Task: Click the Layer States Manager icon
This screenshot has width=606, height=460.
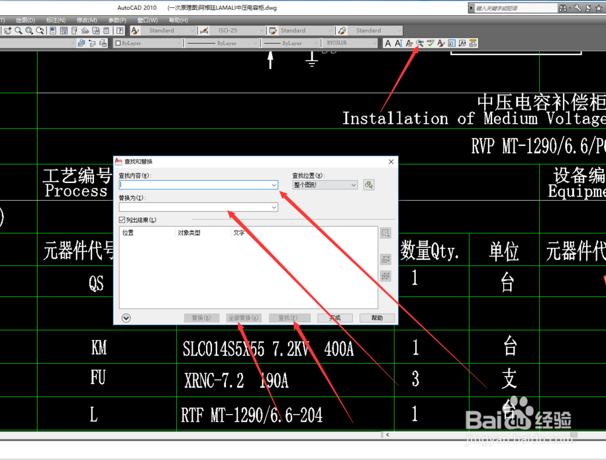Action: tap(103, 43)
